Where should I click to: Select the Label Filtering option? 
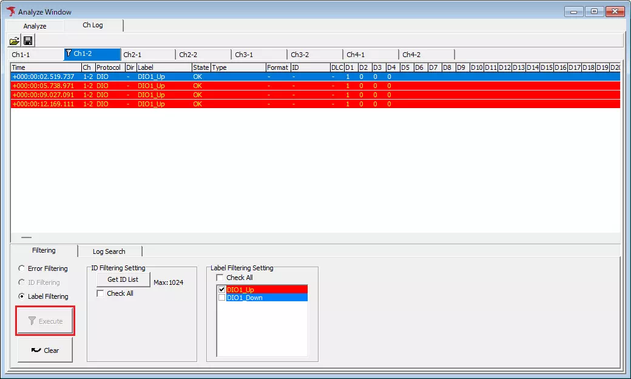tap(21, 296)
